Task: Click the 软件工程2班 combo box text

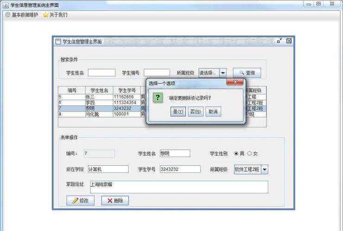Action: coord(247,170)
